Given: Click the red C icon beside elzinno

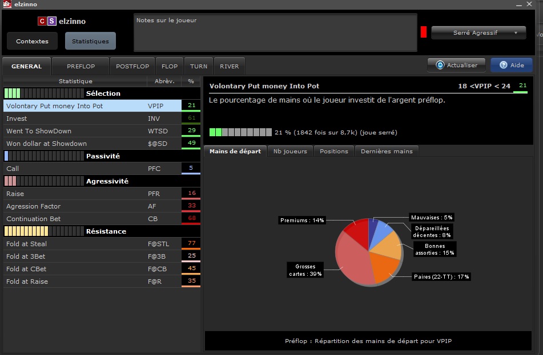Looking at the screenshot, I should click(42, 21).
